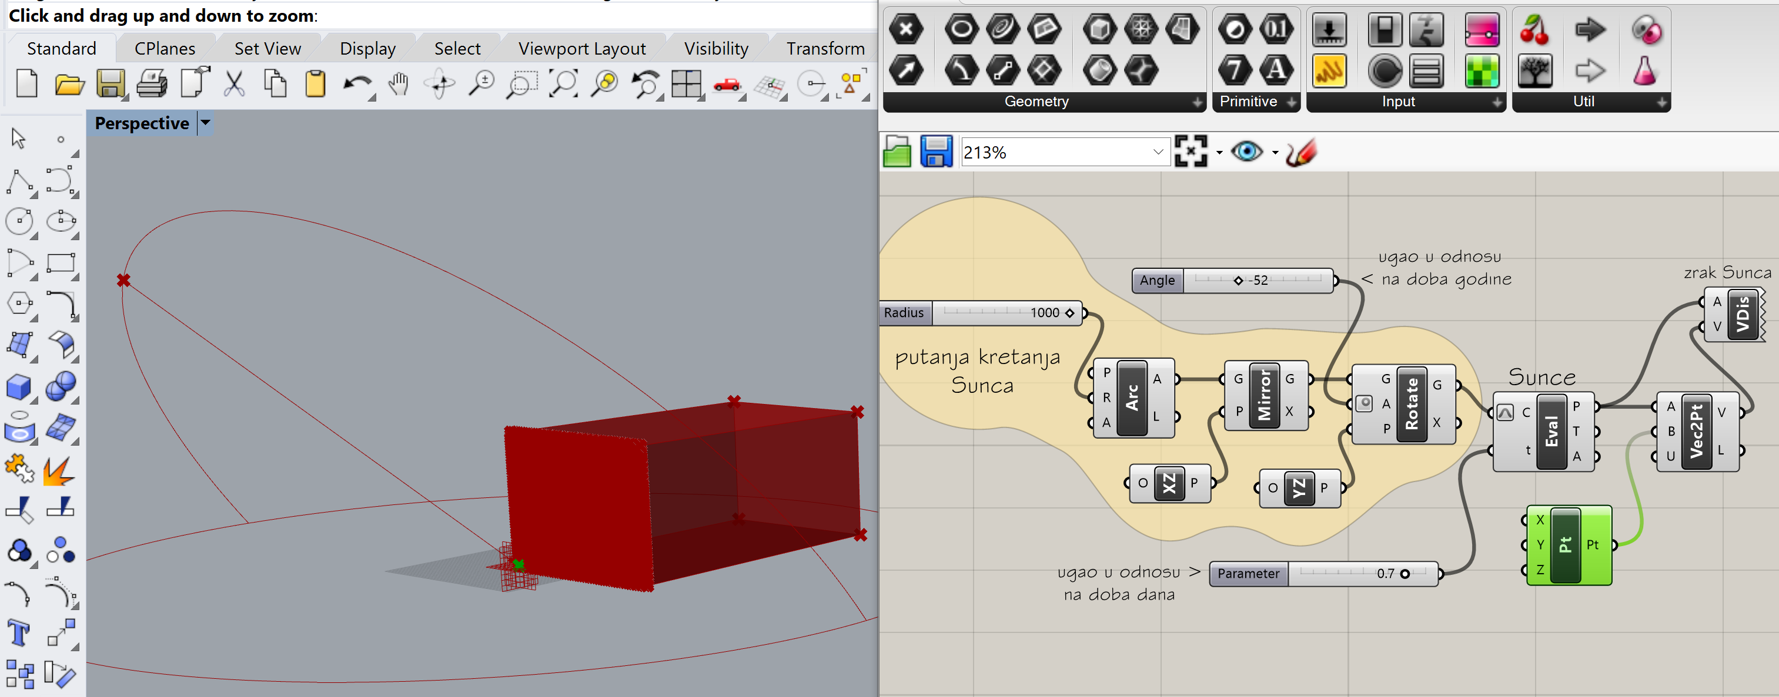Expand the Primitive panel plus button

pos(1290,102)
